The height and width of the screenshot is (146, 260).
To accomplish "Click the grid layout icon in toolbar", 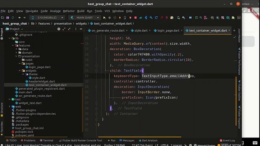I will point(191,17).
